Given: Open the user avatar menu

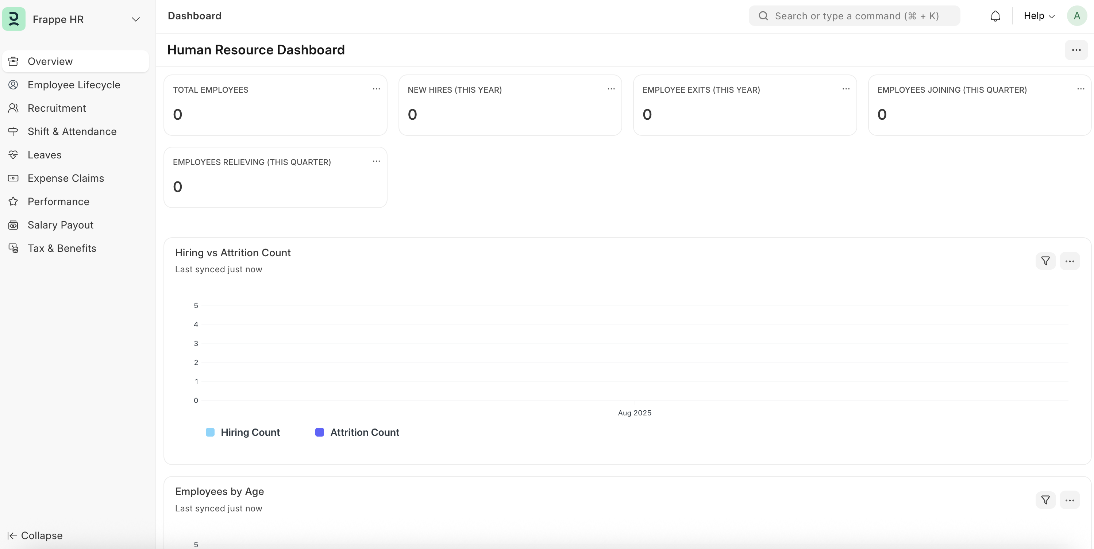Looking at the screenshot, I should click(x=1076, y=16).
